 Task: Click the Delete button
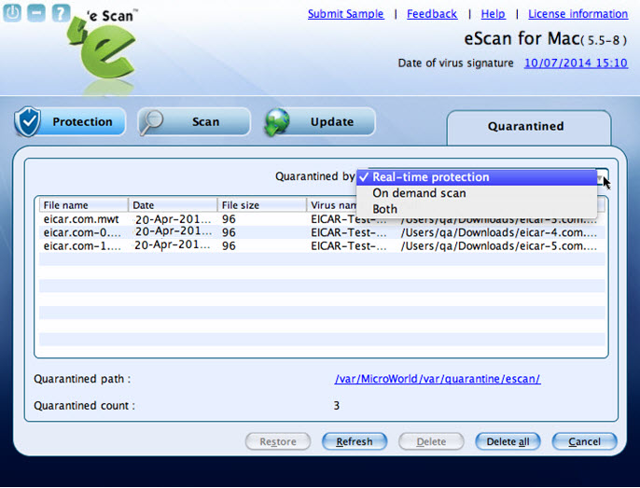click(x=431, y=441)
